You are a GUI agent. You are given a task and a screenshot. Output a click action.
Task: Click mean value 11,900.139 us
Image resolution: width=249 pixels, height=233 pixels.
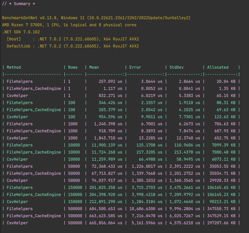[107, 145]
